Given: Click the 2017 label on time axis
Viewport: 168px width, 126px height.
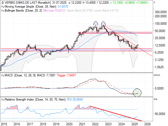Looking at the screenshot, I should (x=30, y=124).
